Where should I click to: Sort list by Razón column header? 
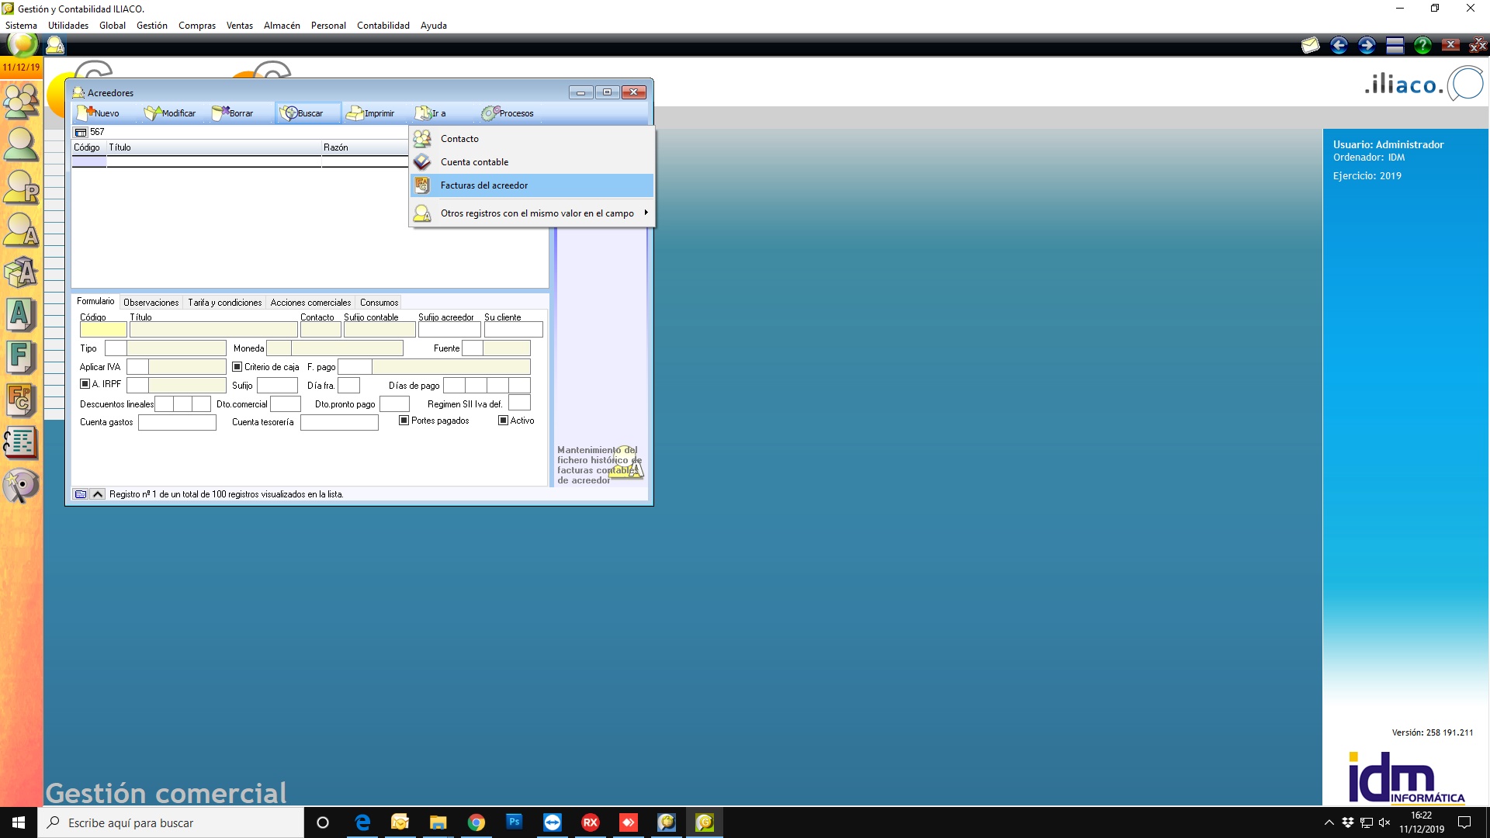(x=365, y=147)
